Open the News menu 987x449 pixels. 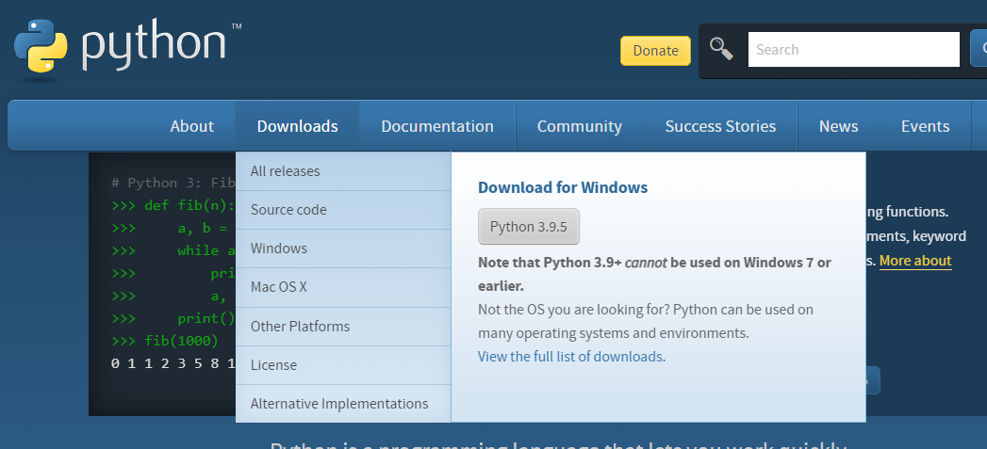(838, 126)
